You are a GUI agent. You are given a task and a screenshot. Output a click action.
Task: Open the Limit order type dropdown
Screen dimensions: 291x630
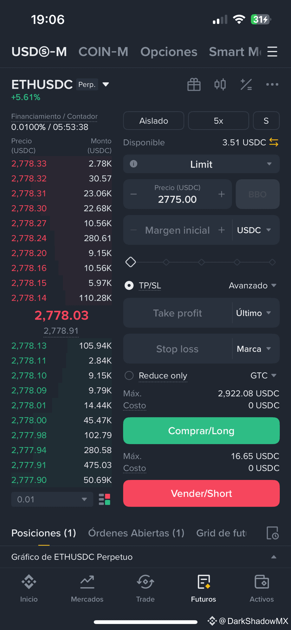click(201, 164)
